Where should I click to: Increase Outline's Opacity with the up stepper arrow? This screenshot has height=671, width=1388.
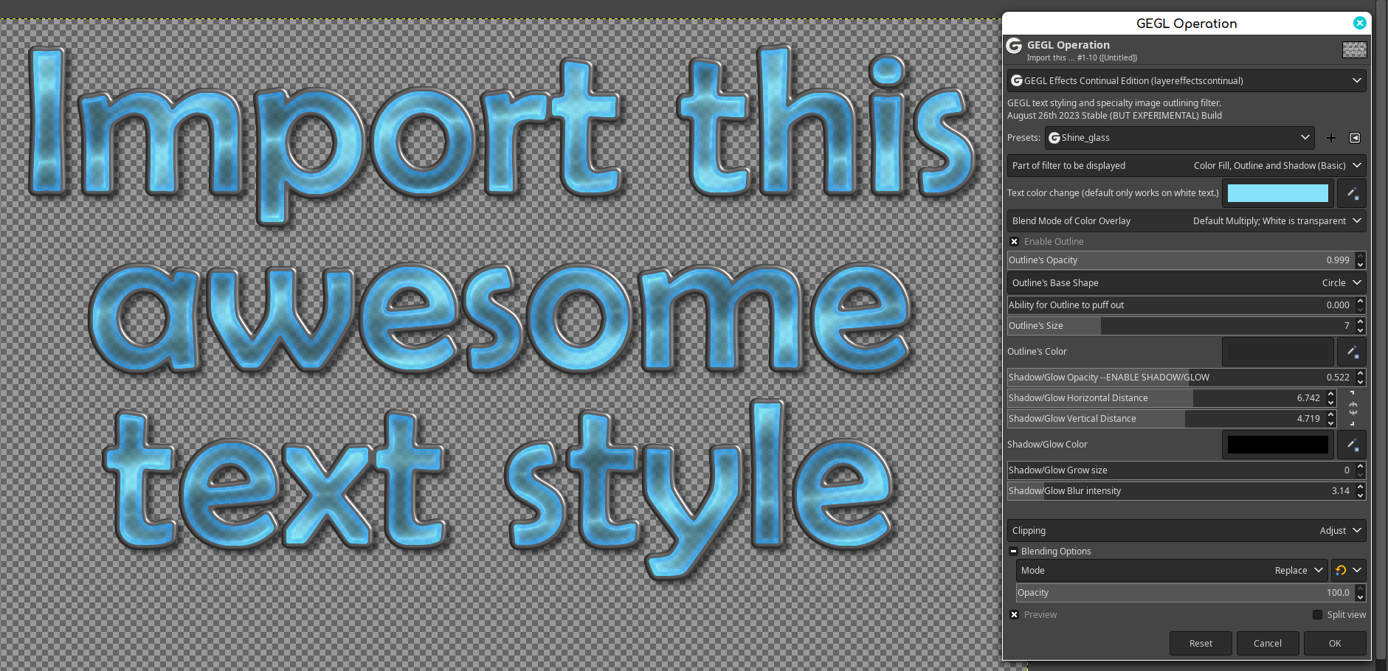click(x=1361, y=256)
